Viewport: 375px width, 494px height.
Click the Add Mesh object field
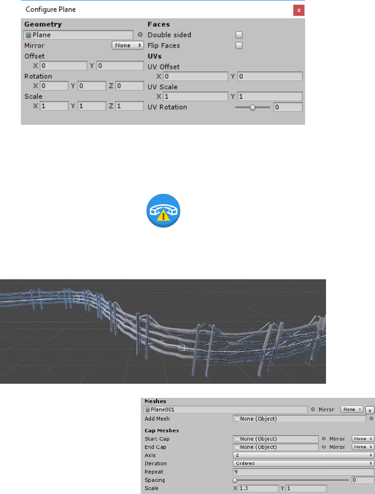(x=299, y=419)
